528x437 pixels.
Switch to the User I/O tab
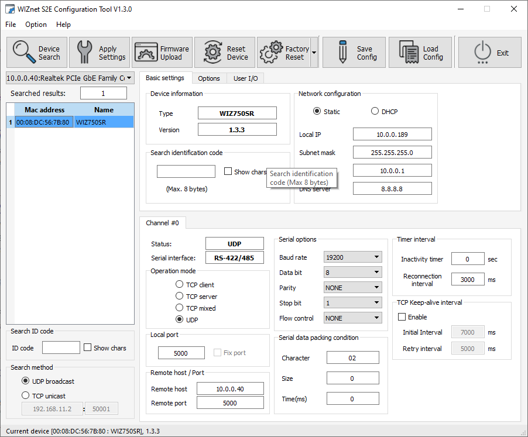(x=245, y=78)
